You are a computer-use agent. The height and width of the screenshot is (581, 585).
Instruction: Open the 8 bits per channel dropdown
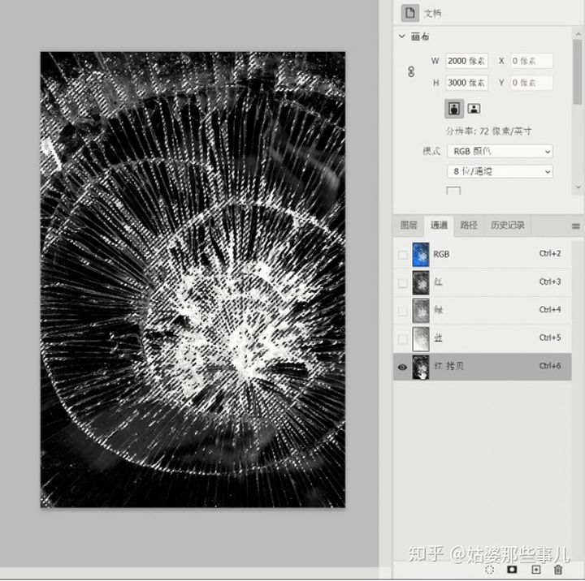500,171
